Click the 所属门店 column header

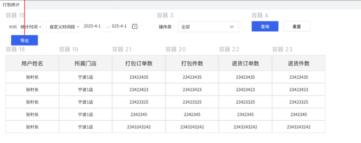[x=85, y=63]
